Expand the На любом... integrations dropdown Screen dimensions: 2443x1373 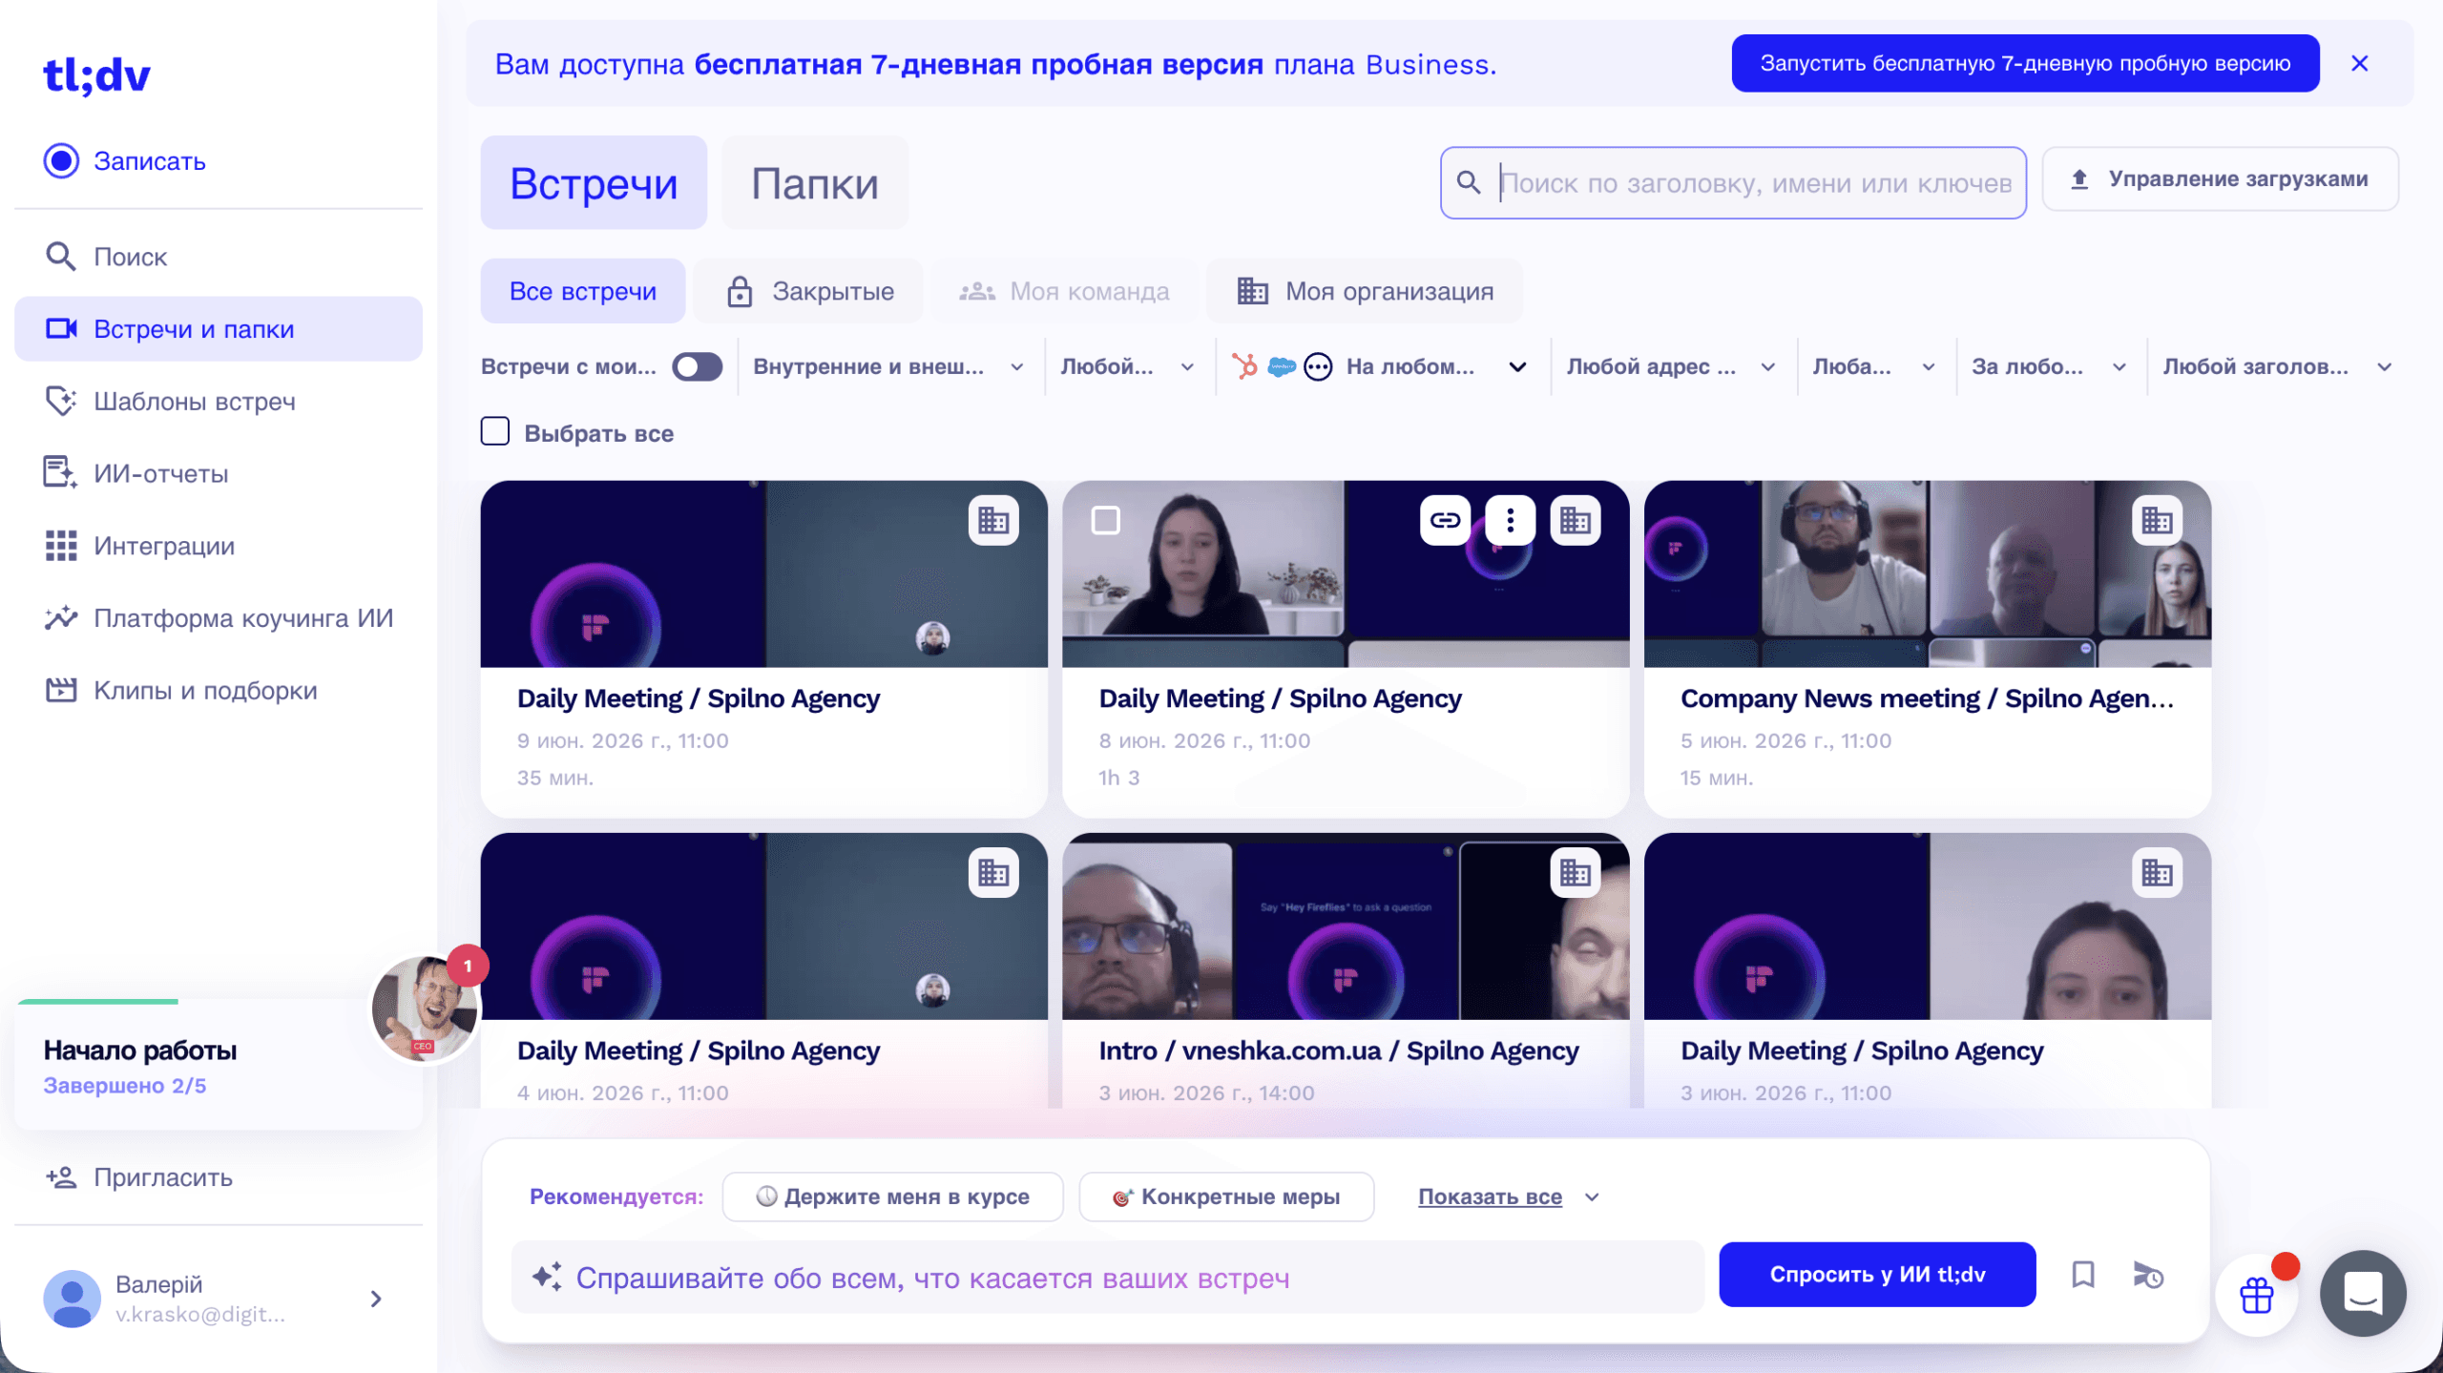pyautogui.click(x=1517, y=366)
